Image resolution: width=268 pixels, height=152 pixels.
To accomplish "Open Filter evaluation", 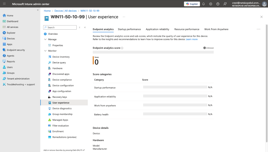I will click(60, 126).
